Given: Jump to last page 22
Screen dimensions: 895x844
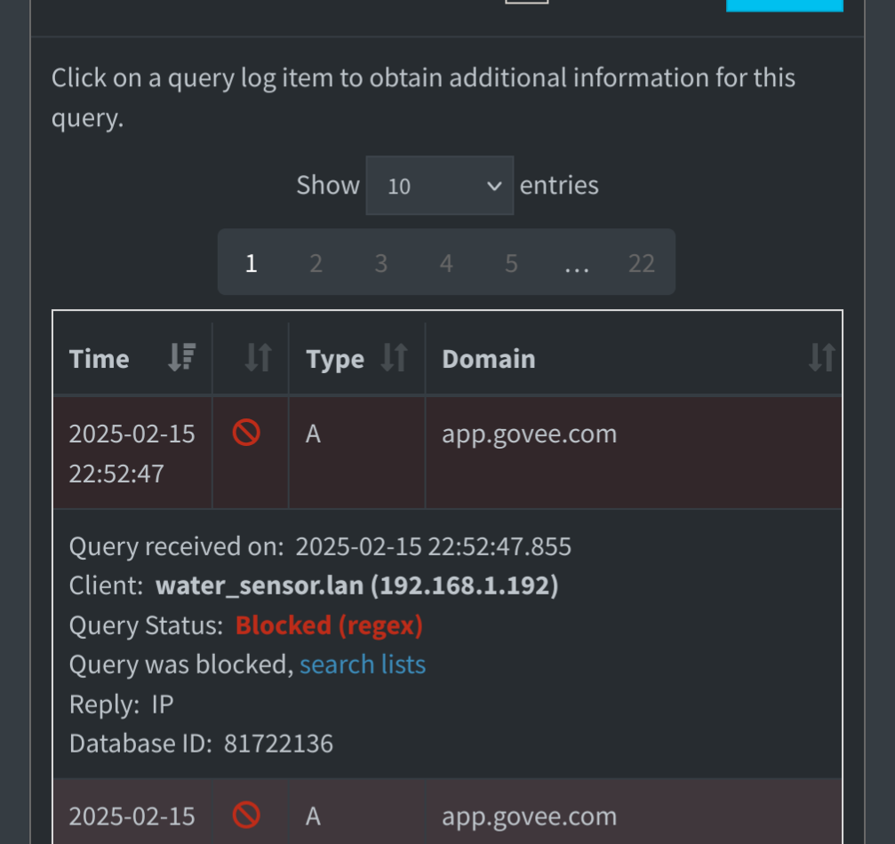Looking at the screenshot, I should click(x=642, y=262).
